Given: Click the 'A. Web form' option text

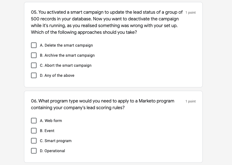Looking at the screenshot, I should [51, 121].
